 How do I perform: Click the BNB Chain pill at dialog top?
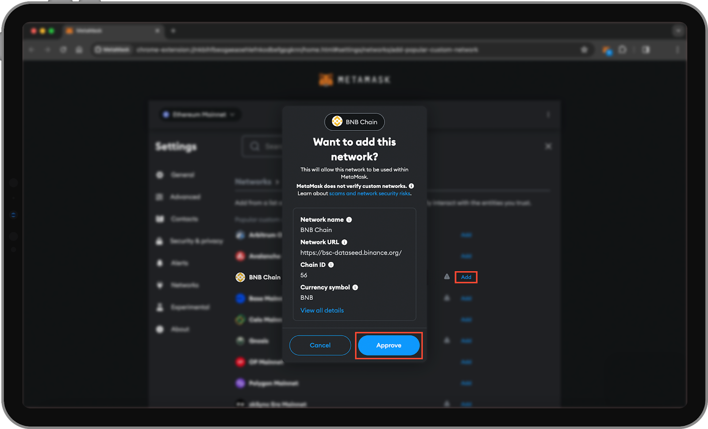[x=354, y=122]
